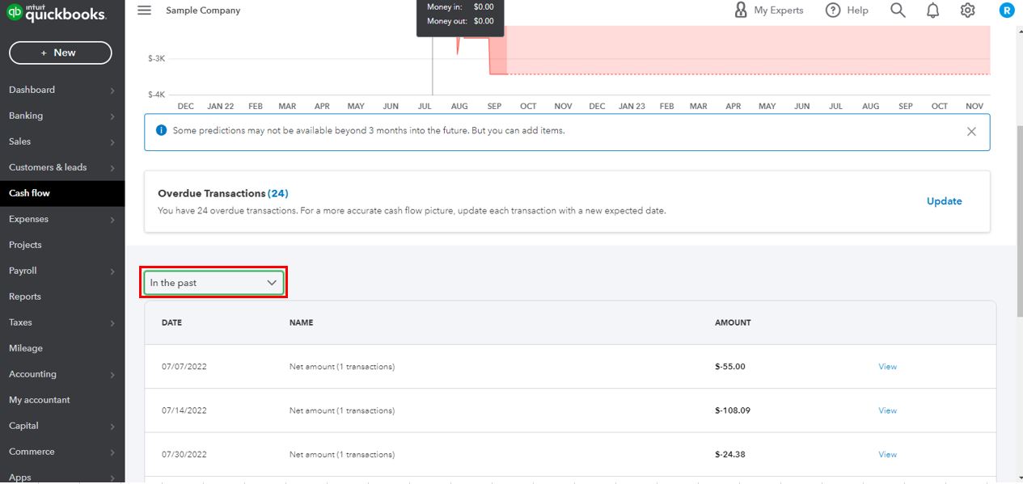
Task: Expand the Customers & leads chevron
Action: pos(112,168)
